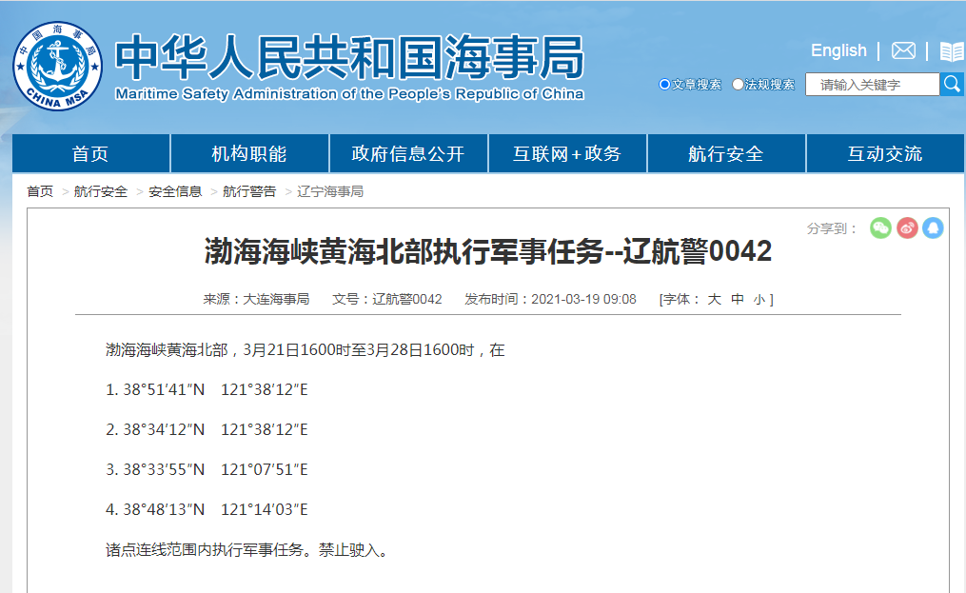Go to 辽宁海事局 in breadcrumb

330,191
